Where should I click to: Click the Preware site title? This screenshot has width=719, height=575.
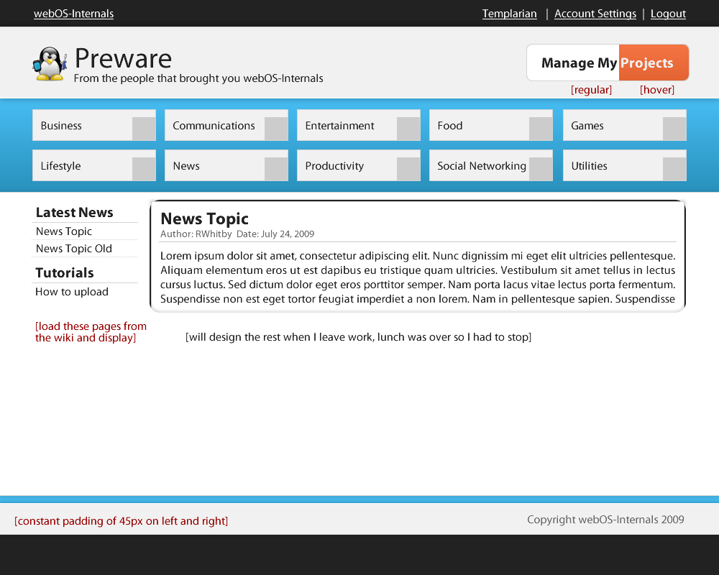click(123, 59)
